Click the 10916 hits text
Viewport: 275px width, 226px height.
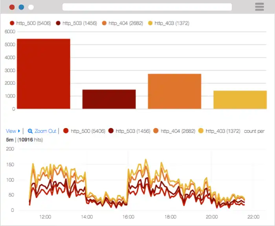[x=30, y=140]
